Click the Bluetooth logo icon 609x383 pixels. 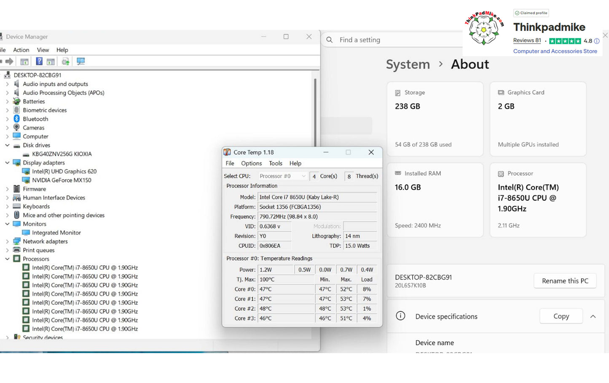coord(16,119)
